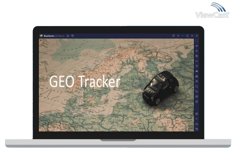Screen dimensions: 234x161
Task: Open the BlueStacks help icon
Action: coord(173,36)
